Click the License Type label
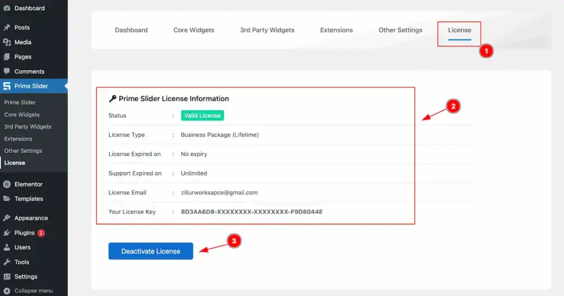Screen dimensions: 564x296 (x=127, y=135)
